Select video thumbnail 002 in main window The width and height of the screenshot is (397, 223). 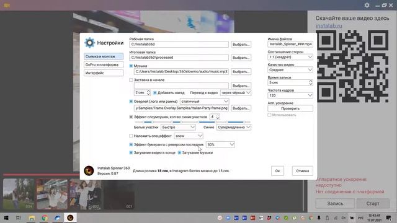[86, 194]
